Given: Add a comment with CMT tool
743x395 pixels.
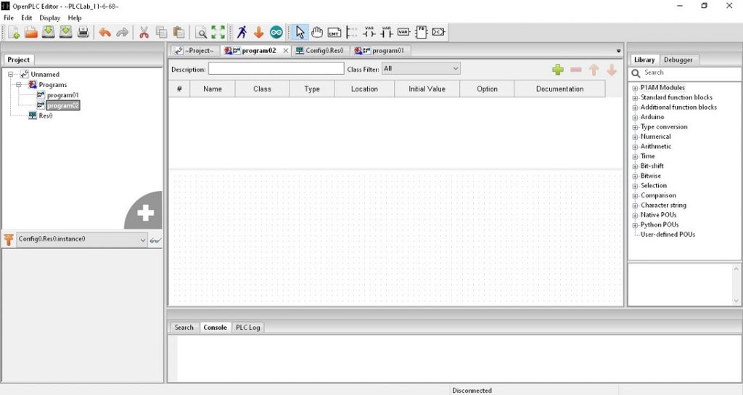Looking at the screenshot, I should (334, 32).
